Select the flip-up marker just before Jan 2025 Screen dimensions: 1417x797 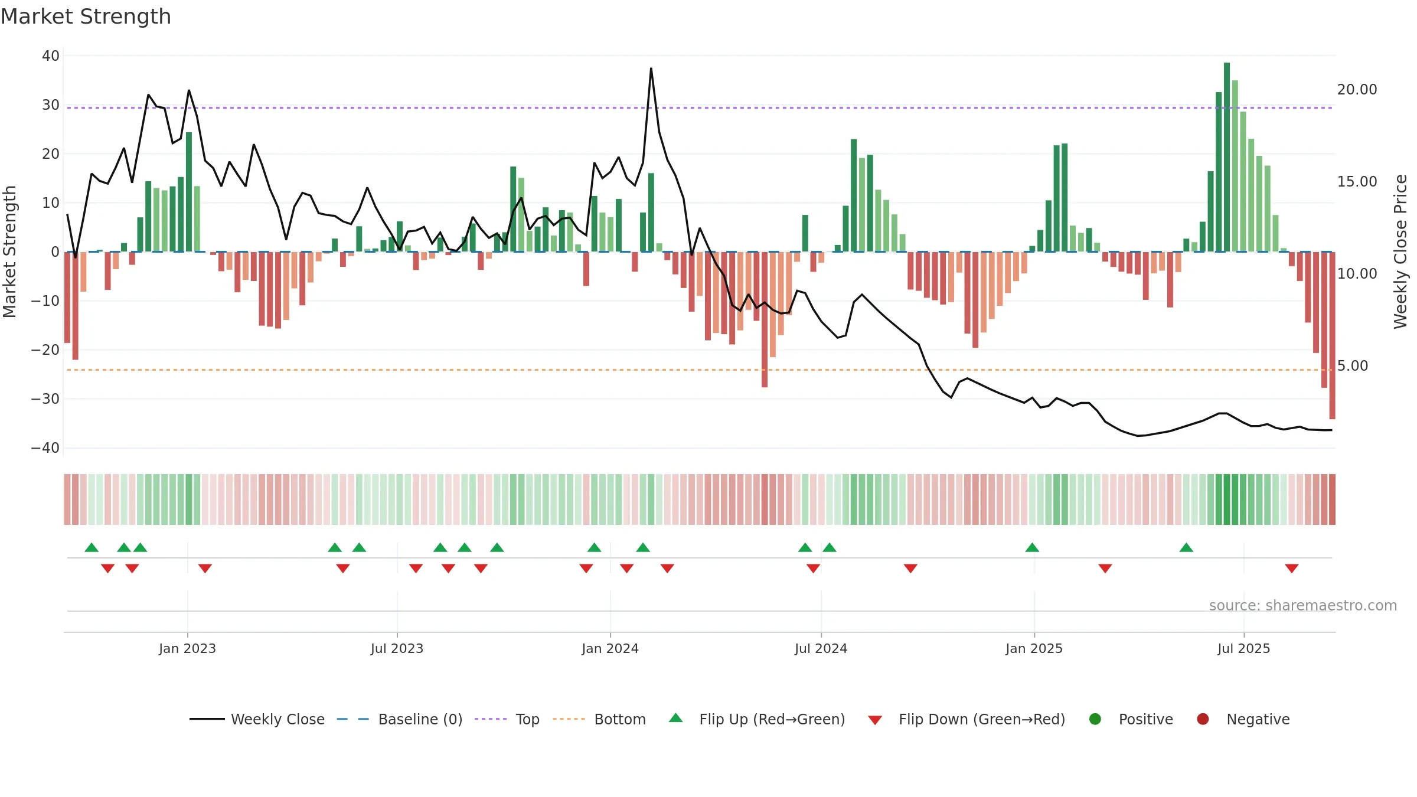click(x=1032, y=547)
